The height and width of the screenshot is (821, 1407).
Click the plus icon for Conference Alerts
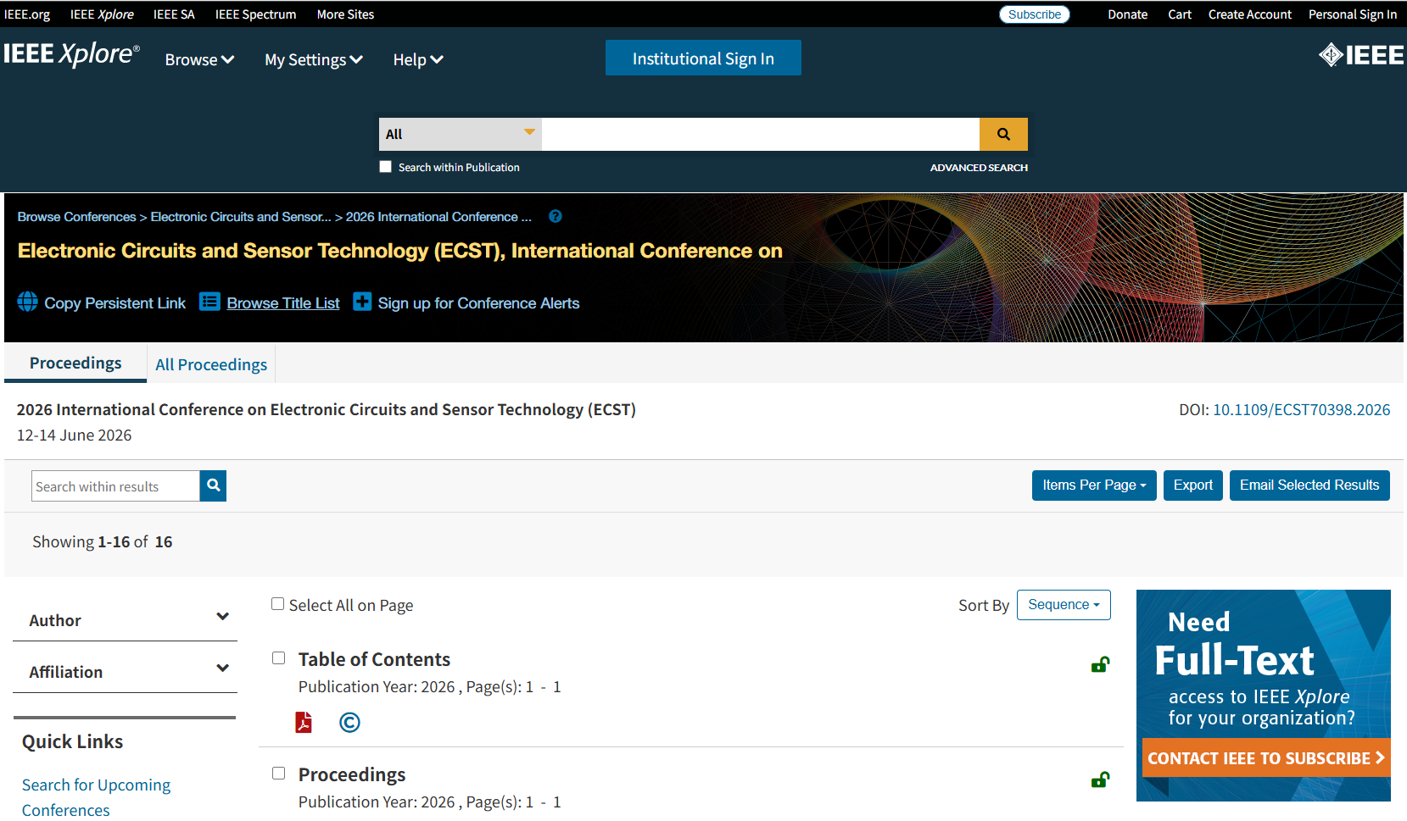pos(362,302)
